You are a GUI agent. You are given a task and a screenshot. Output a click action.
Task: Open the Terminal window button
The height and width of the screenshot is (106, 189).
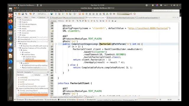[x=62, y=100]
